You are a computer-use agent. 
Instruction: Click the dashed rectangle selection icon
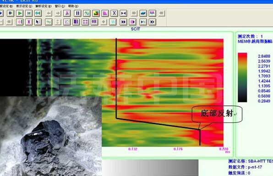pyautogui.click(x=85, y=22)
